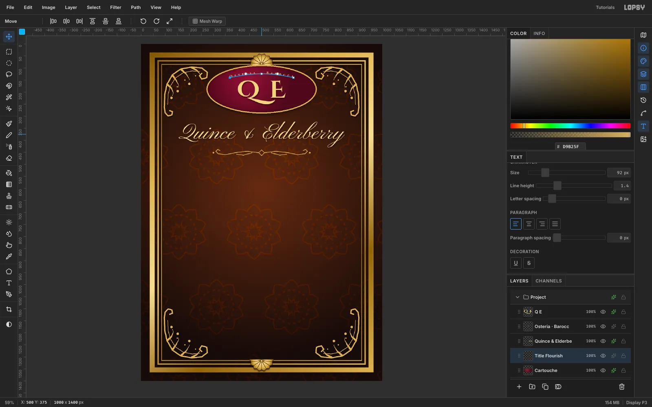Image resolution: width=652 pixels, height=407 pixels.
Task: Switch to the Info tab
Action: tap(539, 33)
